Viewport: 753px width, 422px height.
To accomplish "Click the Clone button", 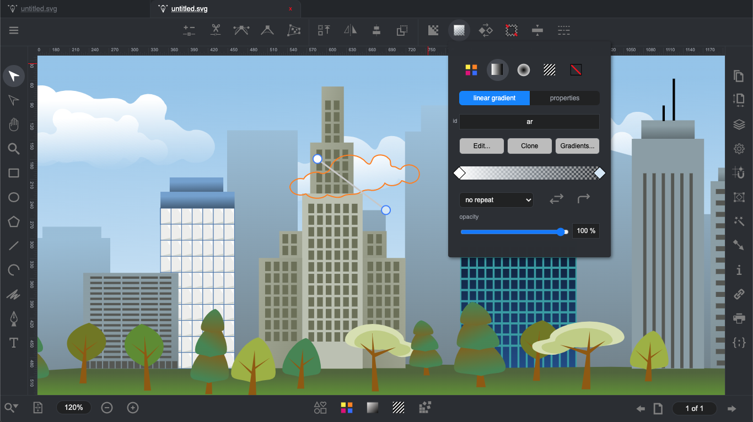I will click(x=529, y=146).
